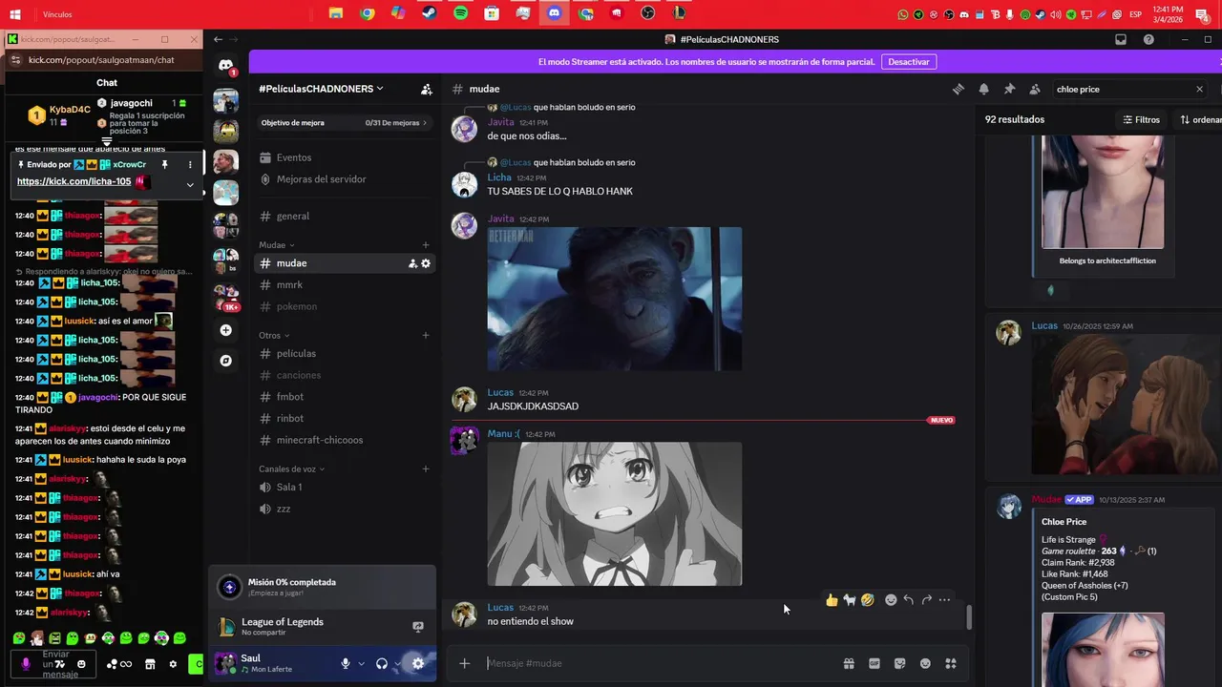Screen dimensions: 1222x687
Task: Expand #PelículasCHADNONERS server menu
Action: [x=321, y=89]
